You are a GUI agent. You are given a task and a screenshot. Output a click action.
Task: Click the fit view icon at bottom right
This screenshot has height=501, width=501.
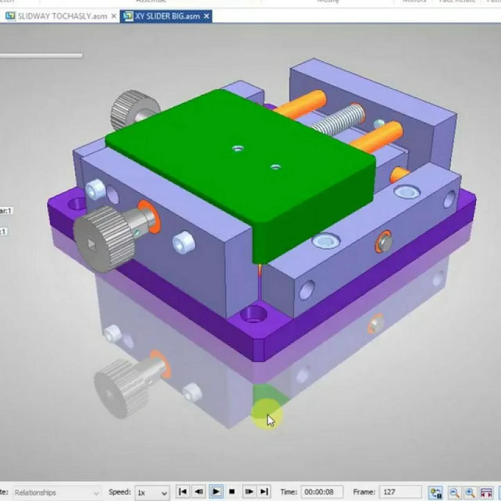point(486,492)
